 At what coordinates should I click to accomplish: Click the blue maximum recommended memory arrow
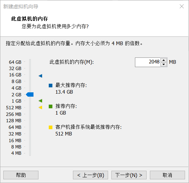40,76
